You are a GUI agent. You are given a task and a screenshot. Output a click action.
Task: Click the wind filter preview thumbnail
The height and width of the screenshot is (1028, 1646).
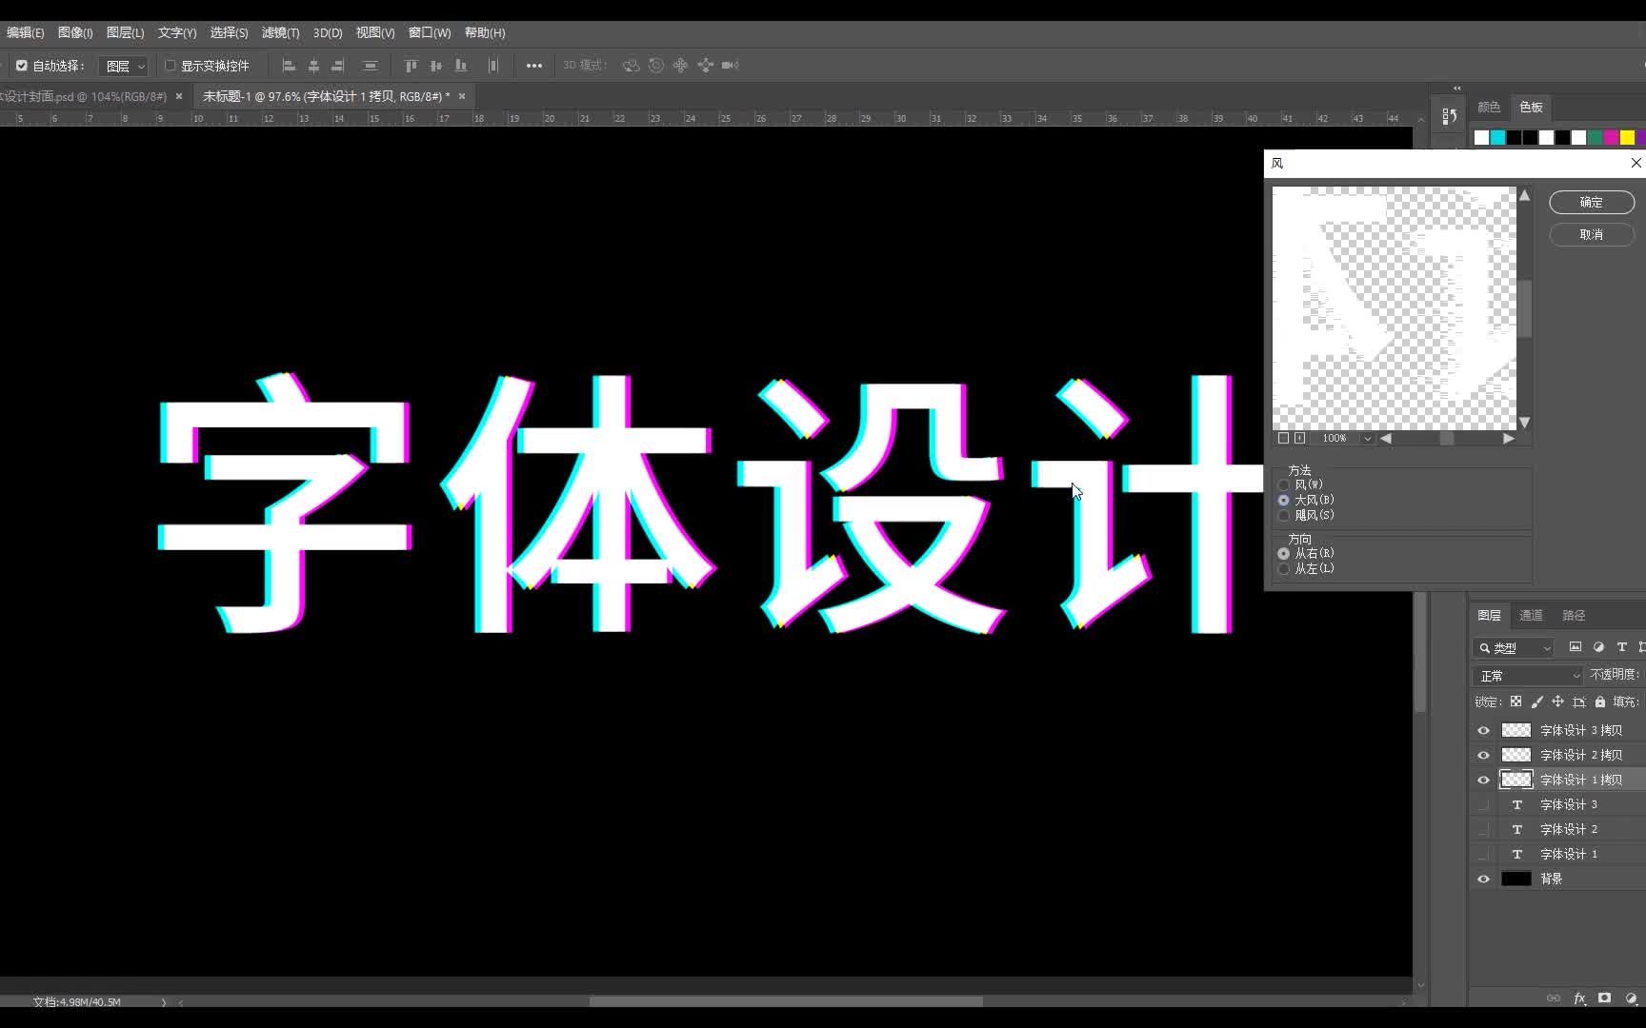click(1394, 307)
